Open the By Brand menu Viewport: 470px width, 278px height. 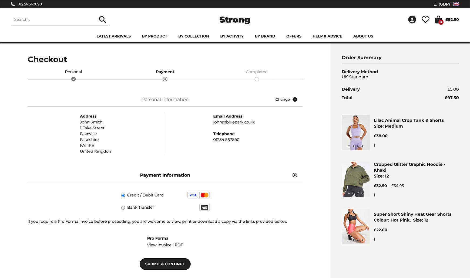point(265,36)
